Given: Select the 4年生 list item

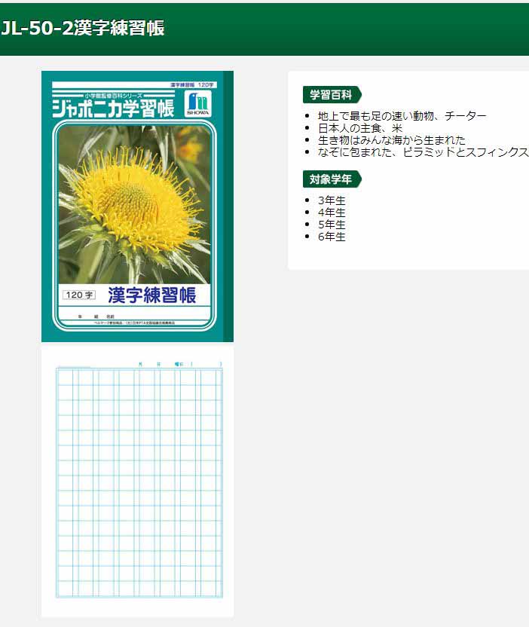Looking at the screenshot, I should click(332, 213).
